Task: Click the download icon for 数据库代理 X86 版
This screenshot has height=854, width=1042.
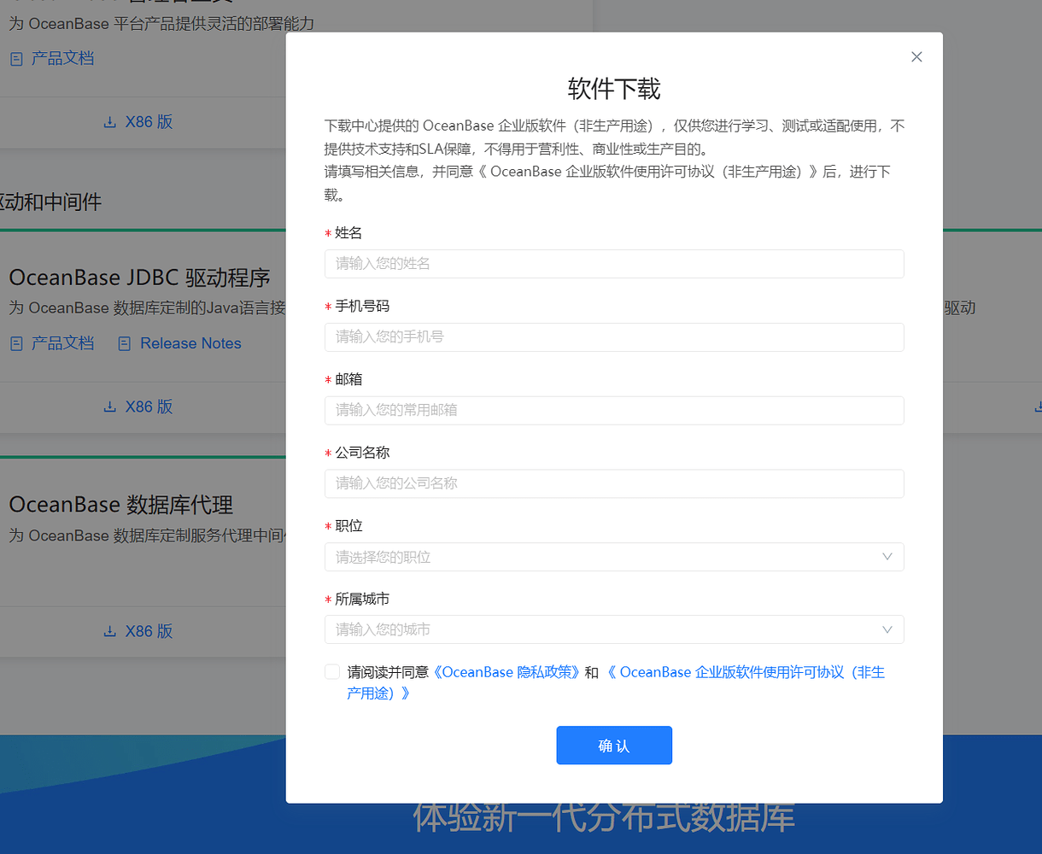Action: (x=109, y=631)
